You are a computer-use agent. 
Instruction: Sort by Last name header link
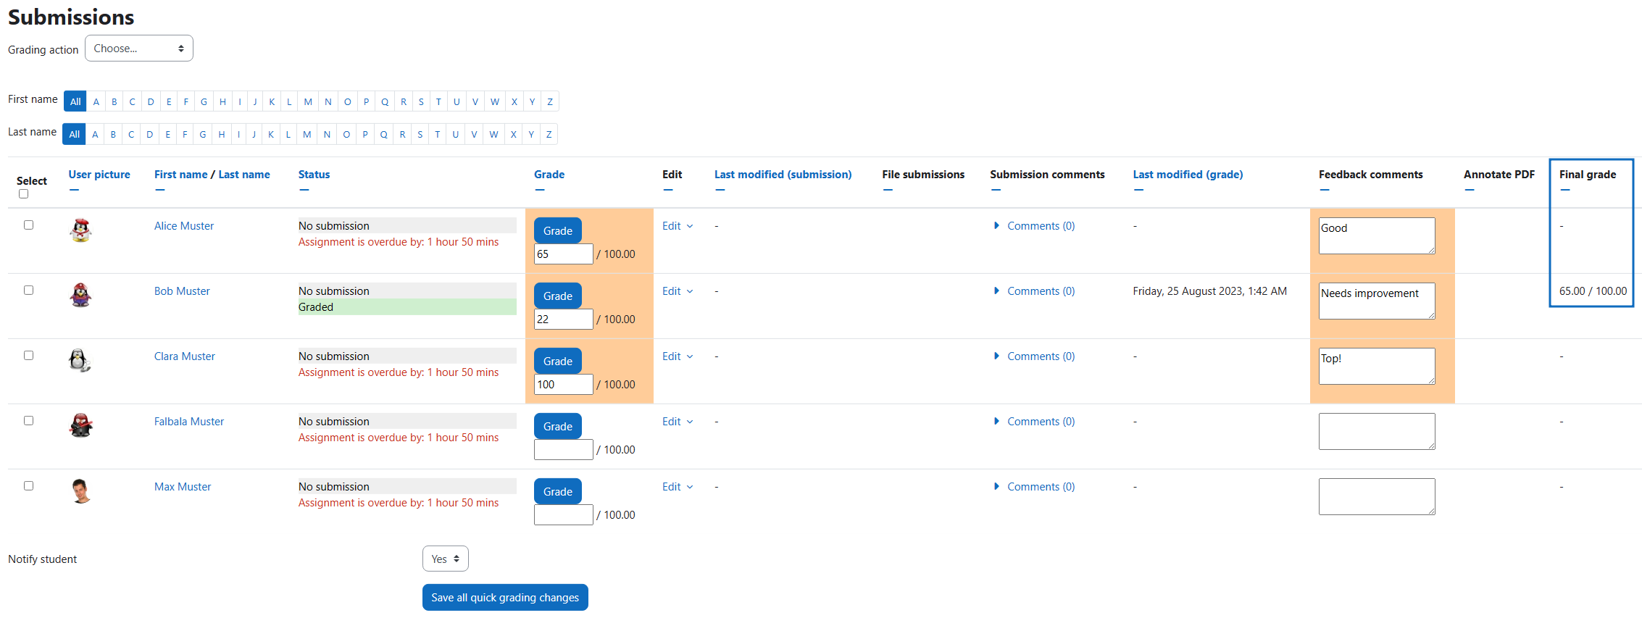click(244, 175)
